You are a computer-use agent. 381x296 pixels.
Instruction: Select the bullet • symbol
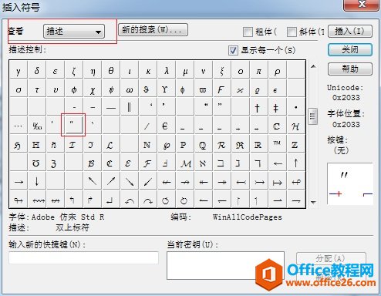point(296,107)
